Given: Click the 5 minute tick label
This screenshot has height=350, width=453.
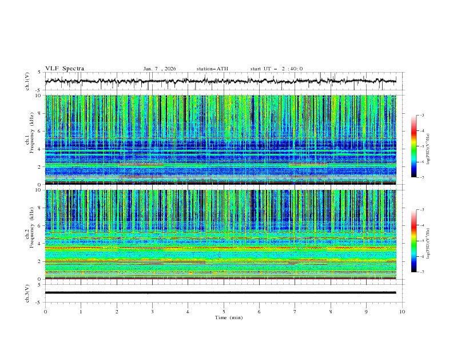Looking at the screenshot, I should pyautogui.click(x=224, y=312).
